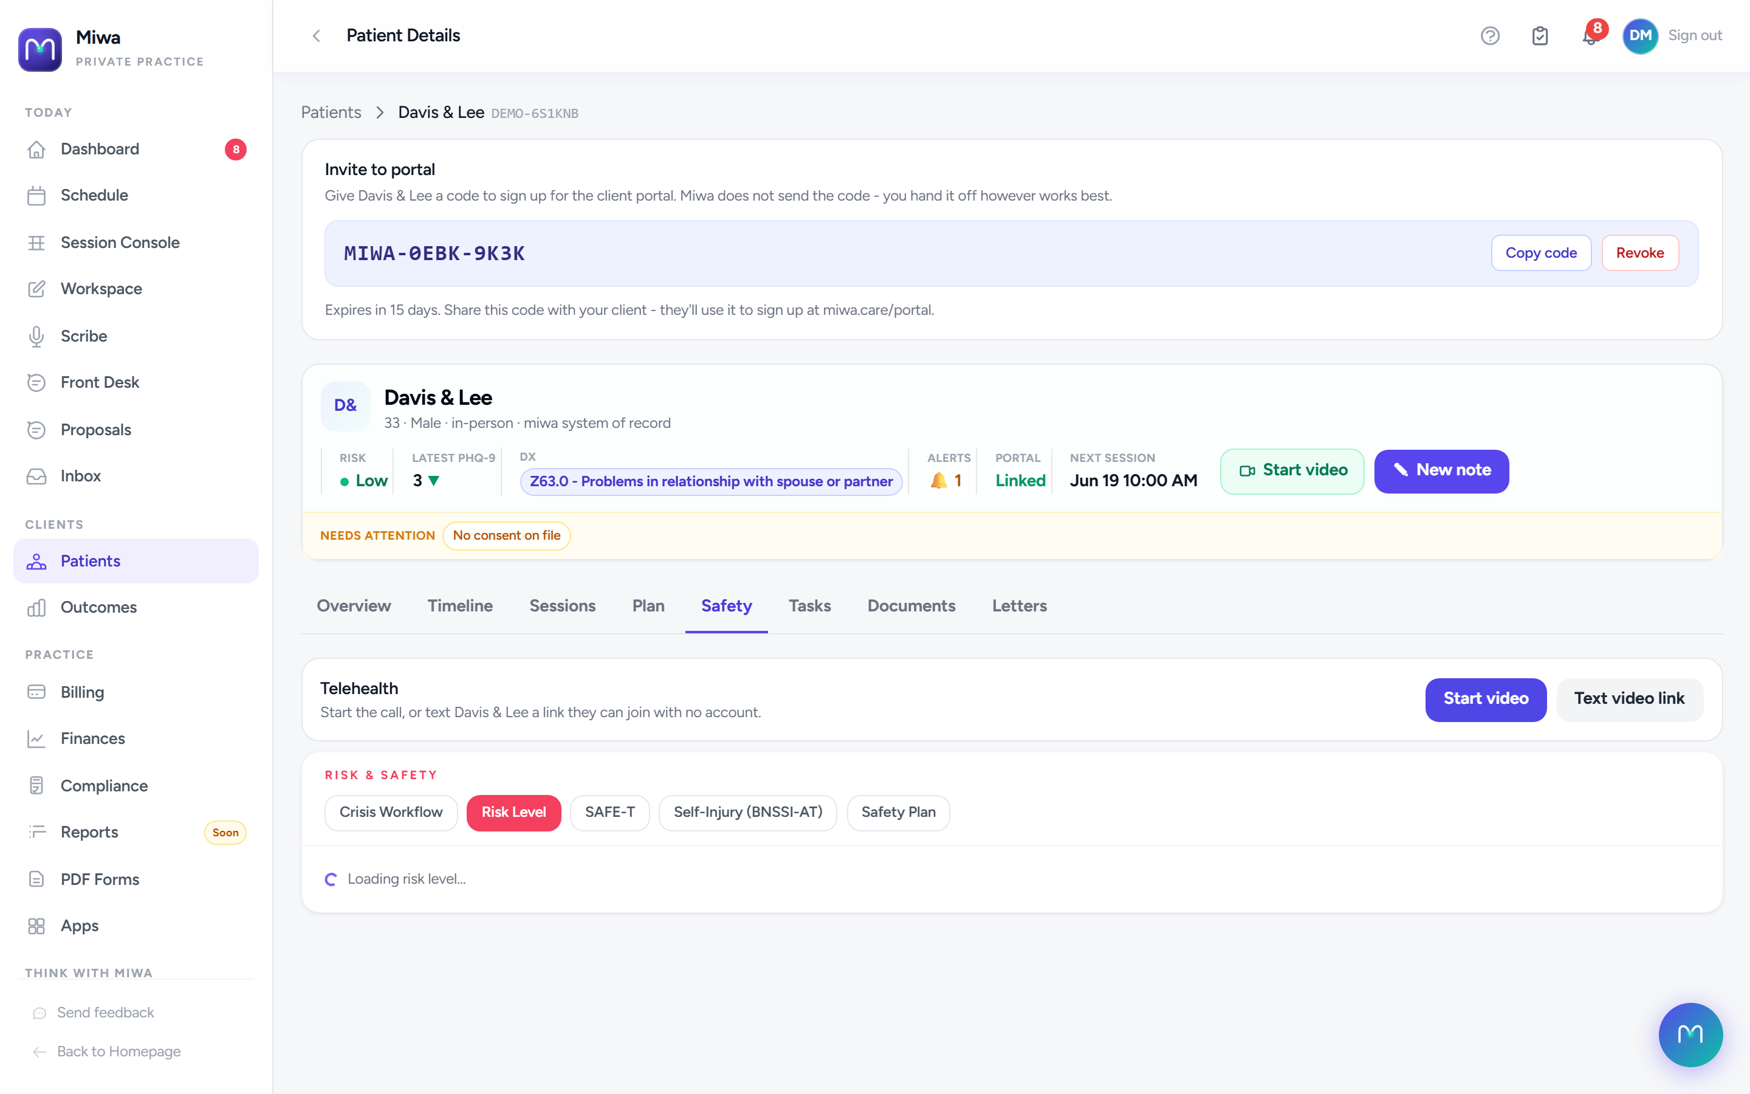Expand the latest PHQ-9 score arrow
This screenshot has width=1750, height=1094.
click(434, 480)
